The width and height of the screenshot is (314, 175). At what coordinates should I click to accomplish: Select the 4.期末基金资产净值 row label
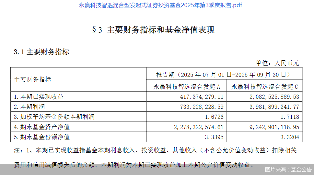pyautogui.click(x=42, y=127)
